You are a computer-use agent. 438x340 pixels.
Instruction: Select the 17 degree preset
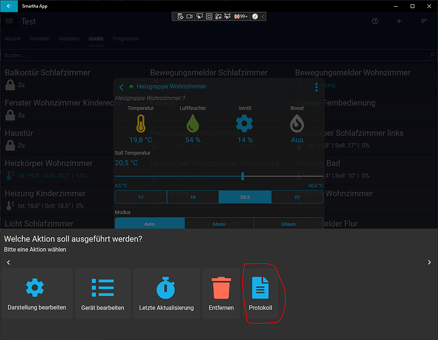point(141,197)
